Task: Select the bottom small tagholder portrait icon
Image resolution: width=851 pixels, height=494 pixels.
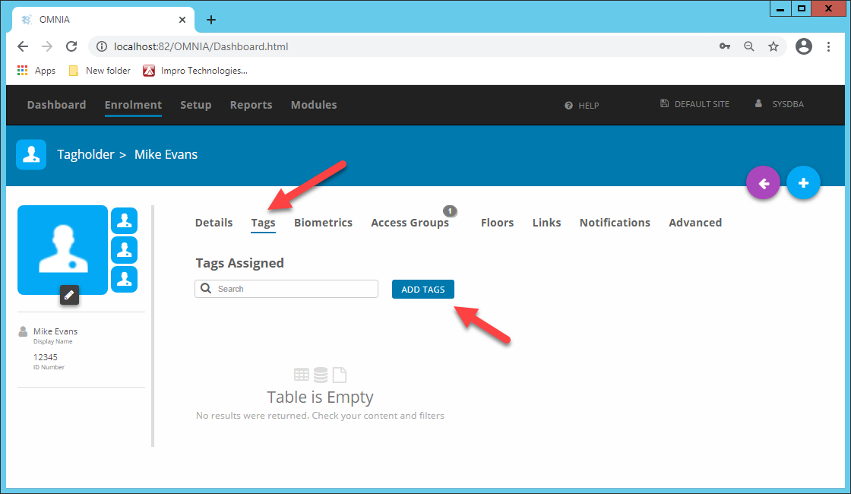Action: coord(125,279)
